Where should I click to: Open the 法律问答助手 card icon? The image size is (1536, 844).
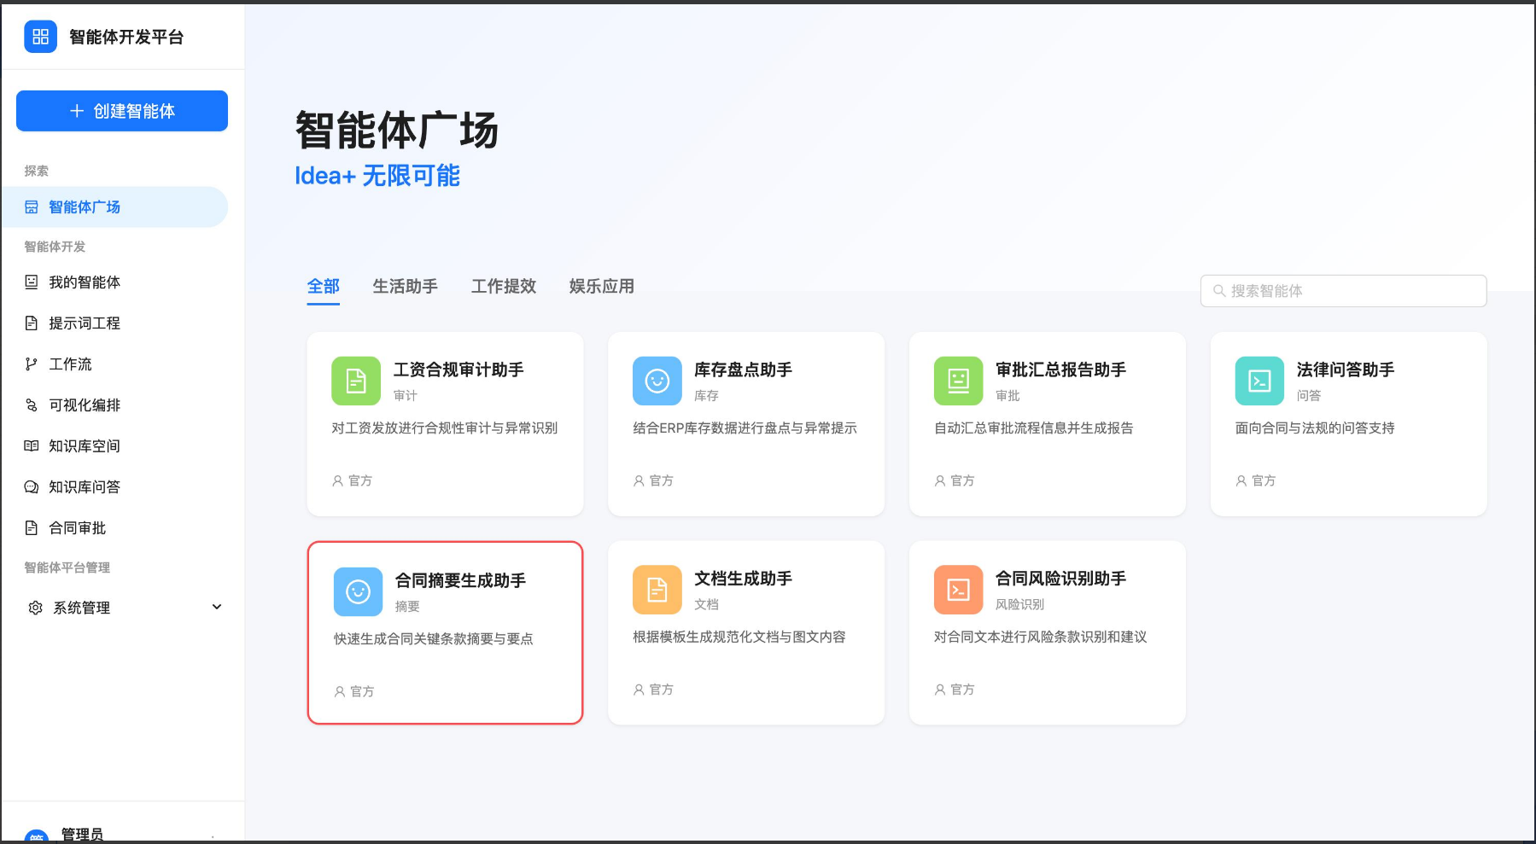(1259, 381)
